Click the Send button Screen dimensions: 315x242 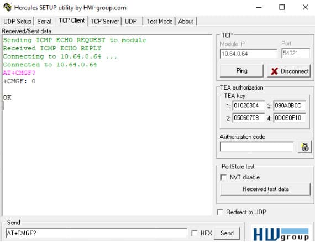(227, 233)
